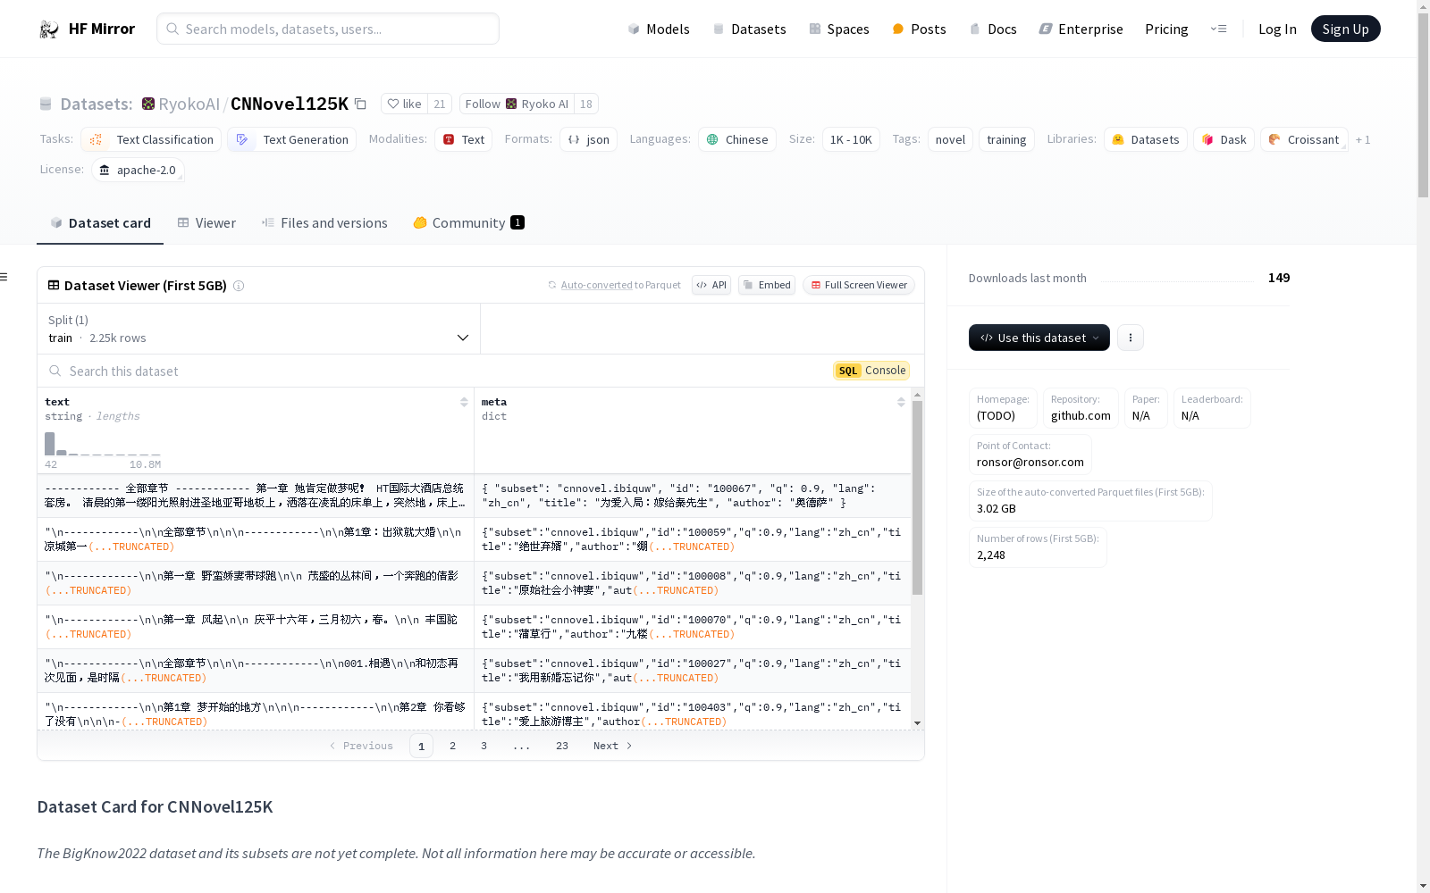Open the left sidebar hamburger icon

pos(4,277)
